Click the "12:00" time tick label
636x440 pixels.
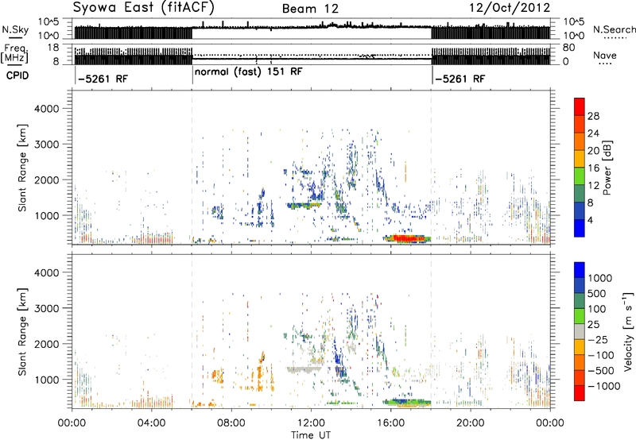pyautogui.click(x=311, y=423)
